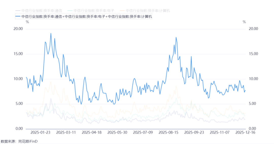Click left axis value 10.00

pos(18,79)
